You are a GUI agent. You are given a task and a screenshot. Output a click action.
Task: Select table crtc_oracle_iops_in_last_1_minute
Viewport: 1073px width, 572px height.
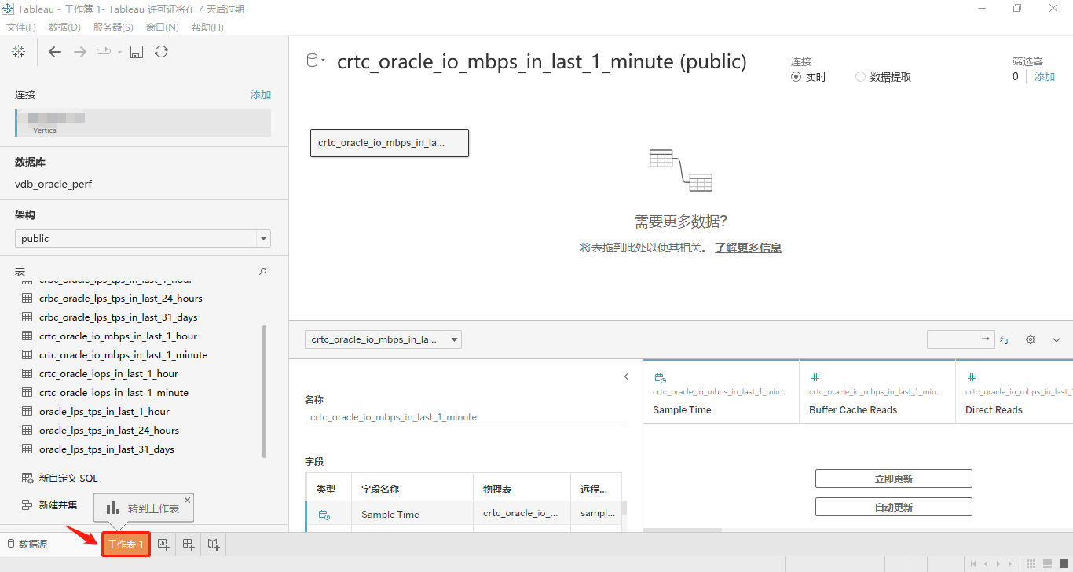click(x=114, y=393)
